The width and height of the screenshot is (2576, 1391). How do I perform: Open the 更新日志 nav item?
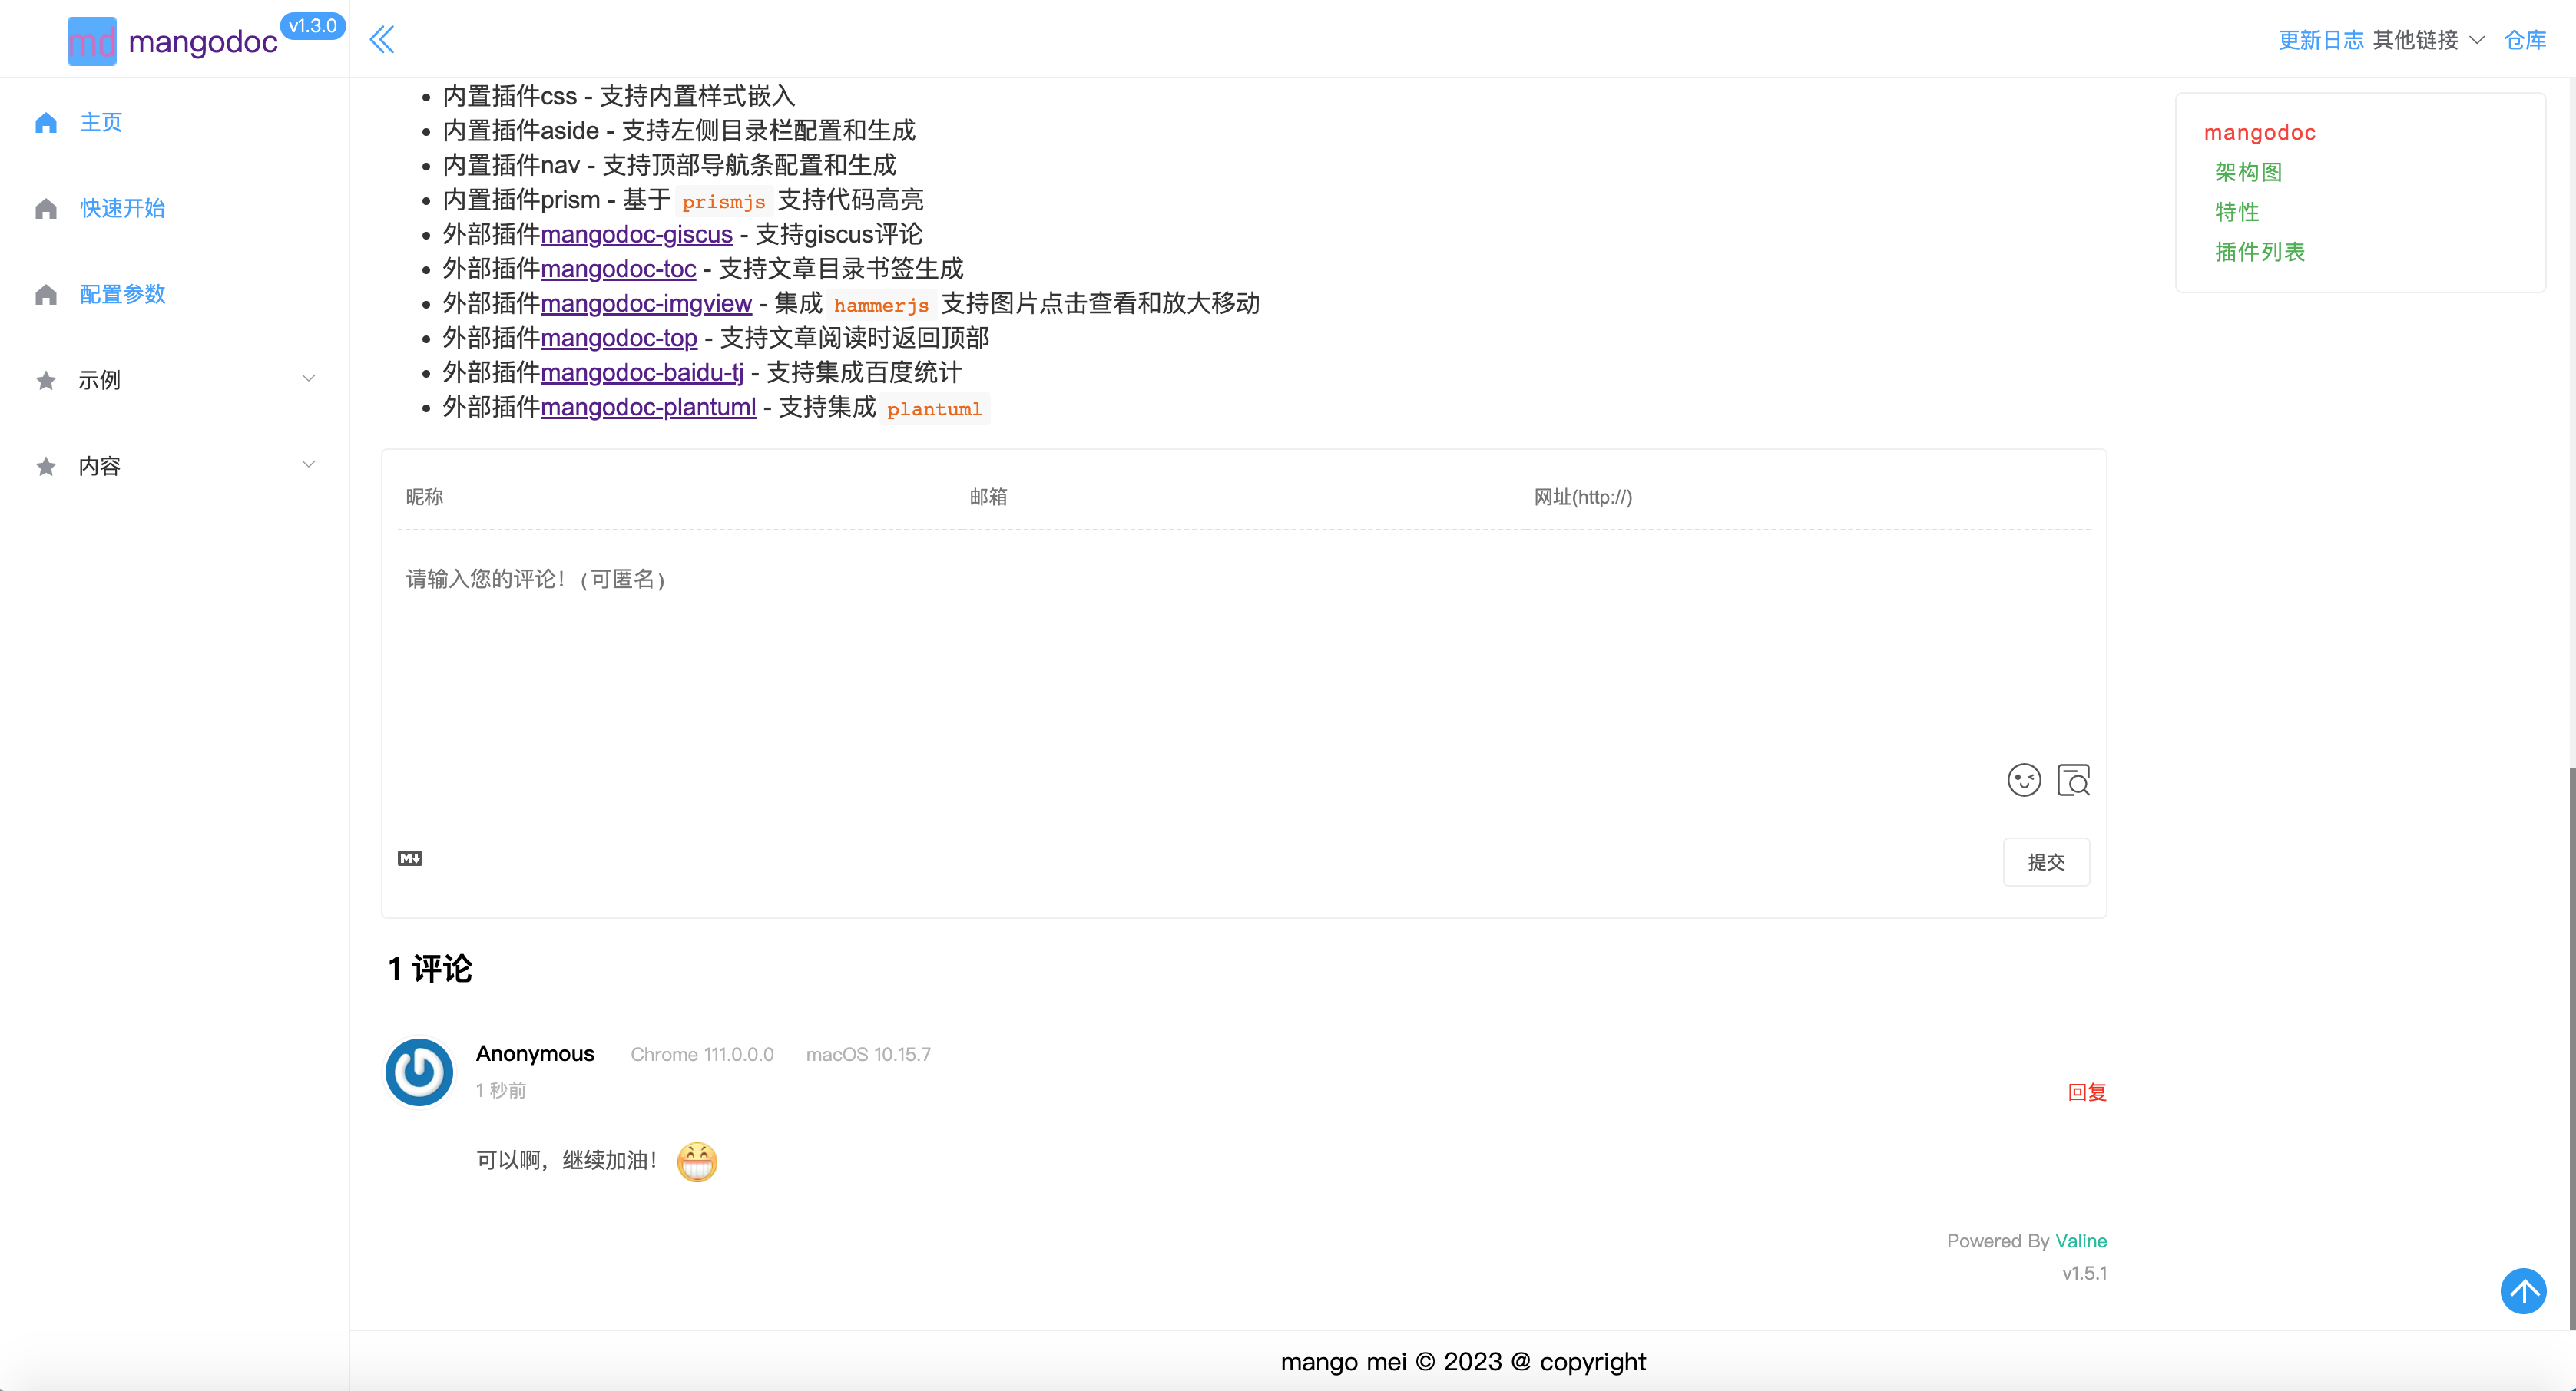coord(2320,40)
